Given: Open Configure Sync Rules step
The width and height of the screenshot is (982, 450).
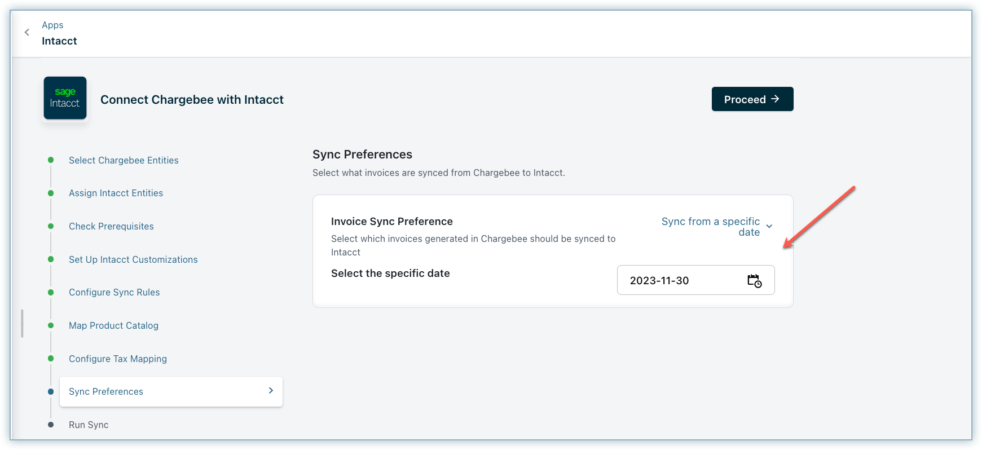Looking at the screenshot, I should [114, 292].
